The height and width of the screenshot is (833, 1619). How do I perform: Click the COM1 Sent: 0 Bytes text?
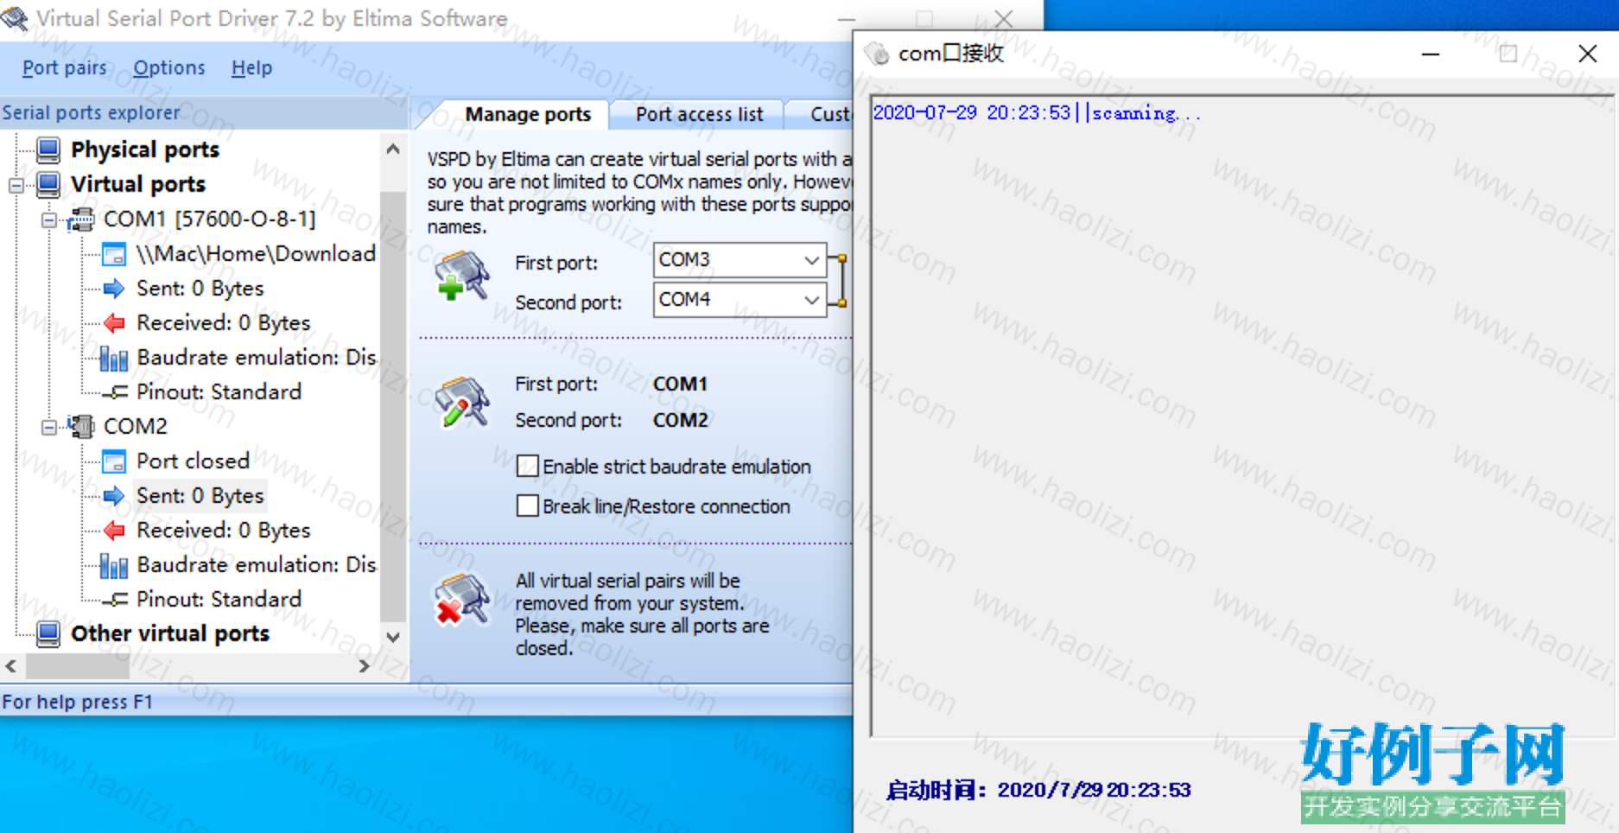click(x=200, y=289)
